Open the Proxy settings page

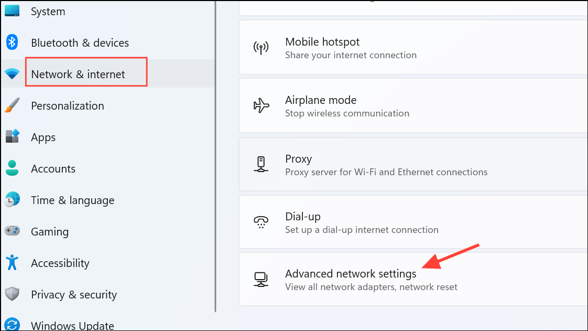(x=413, y=164)
